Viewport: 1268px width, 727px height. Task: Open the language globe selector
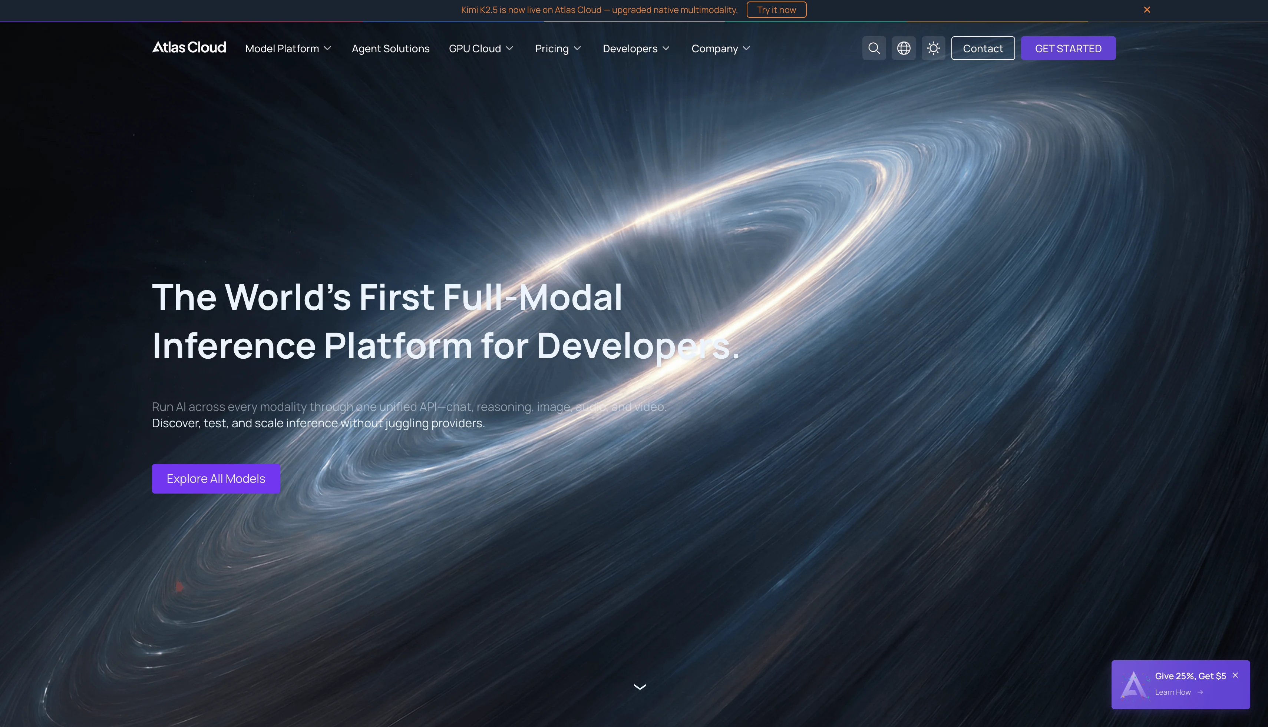point(903,48)
